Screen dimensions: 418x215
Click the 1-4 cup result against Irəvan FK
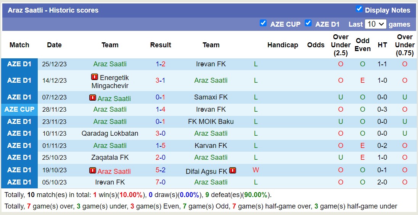pos(161,109)
